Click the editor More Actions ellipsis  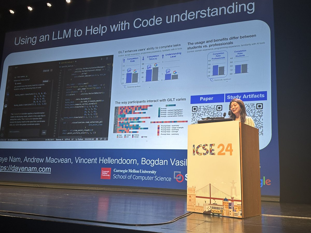pyautogui.click(x=110, y=59)
